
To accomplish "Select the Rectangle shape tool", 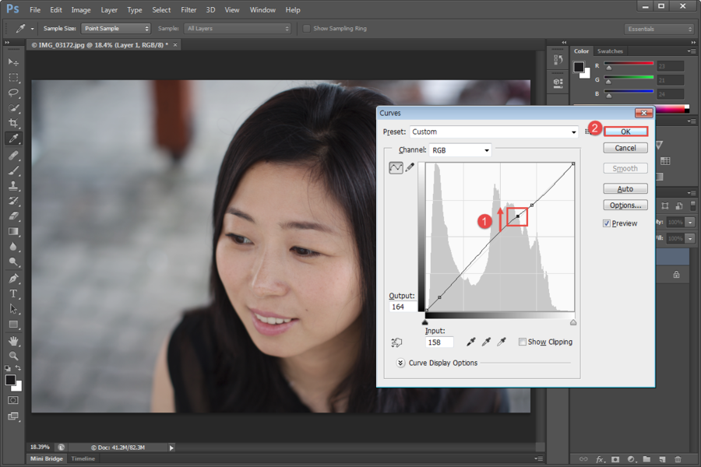I will (x=13, y=325).
